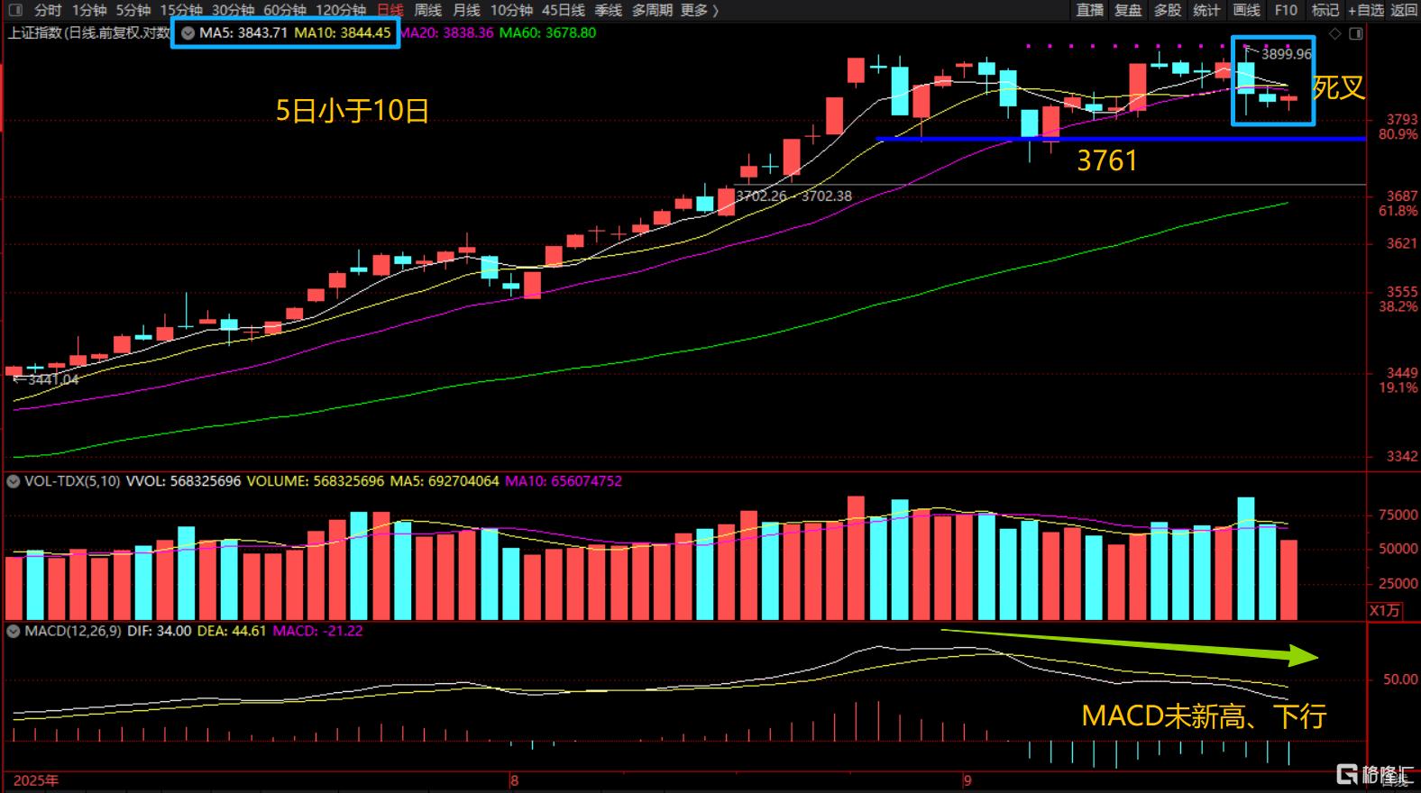Screen dimensions: 1421x793
Task: Toggle the left sidebar panel icon
Action: point(15,10)
